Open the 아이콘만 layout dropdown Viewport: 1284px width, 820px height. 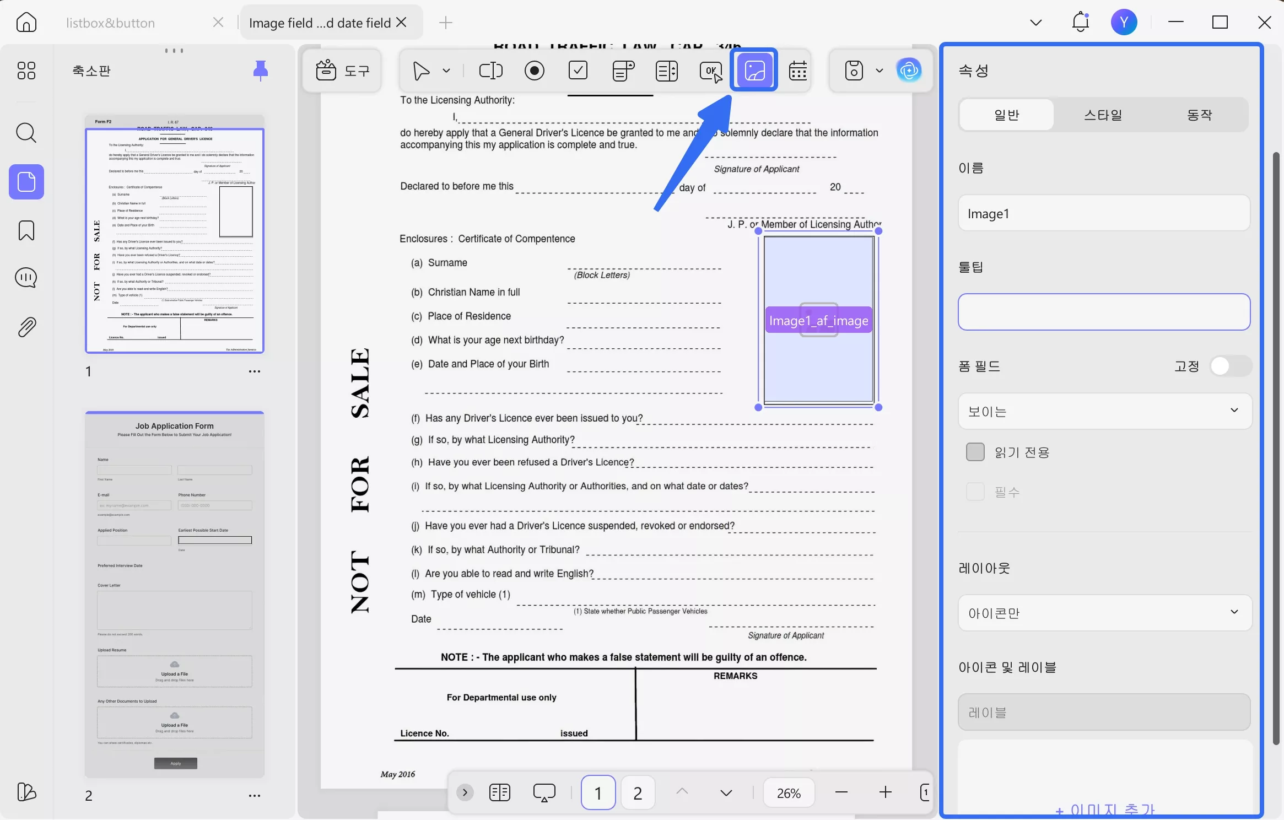[x=1104, y=613]
